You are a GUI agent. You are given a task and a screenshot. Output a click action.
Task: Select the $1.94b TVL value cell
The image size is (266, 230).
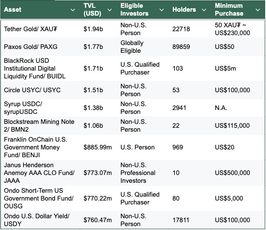(93, 29)
